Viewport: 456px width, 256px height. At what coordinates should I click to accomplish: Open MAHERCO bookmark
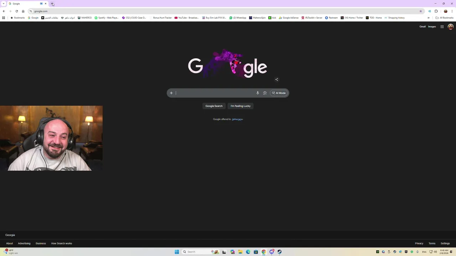[84, 18]
